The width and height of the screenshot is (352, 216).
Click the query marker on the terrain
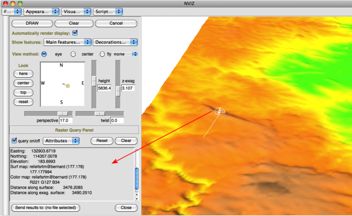click(x=219, y=111)
